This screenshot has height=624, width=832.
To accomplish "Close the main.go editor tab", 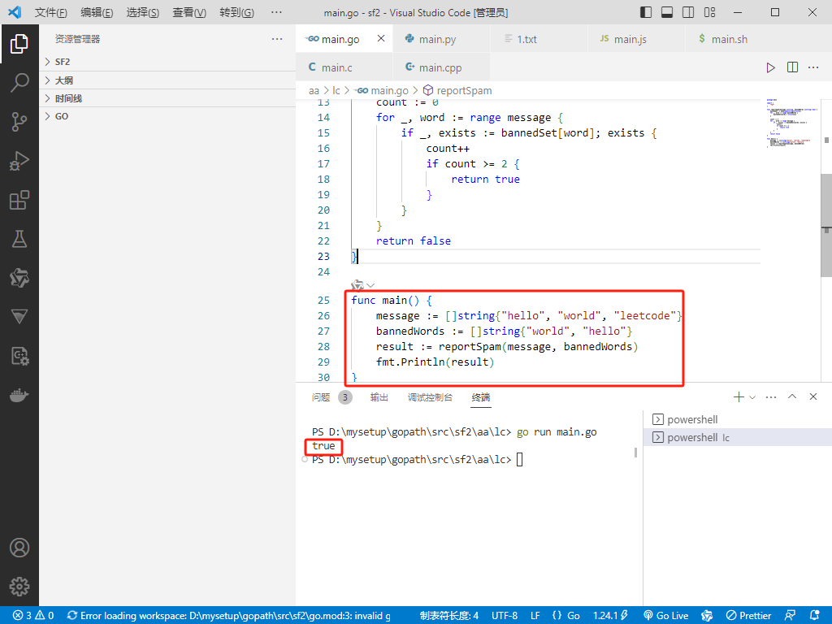I will click(x=381, y=38).
